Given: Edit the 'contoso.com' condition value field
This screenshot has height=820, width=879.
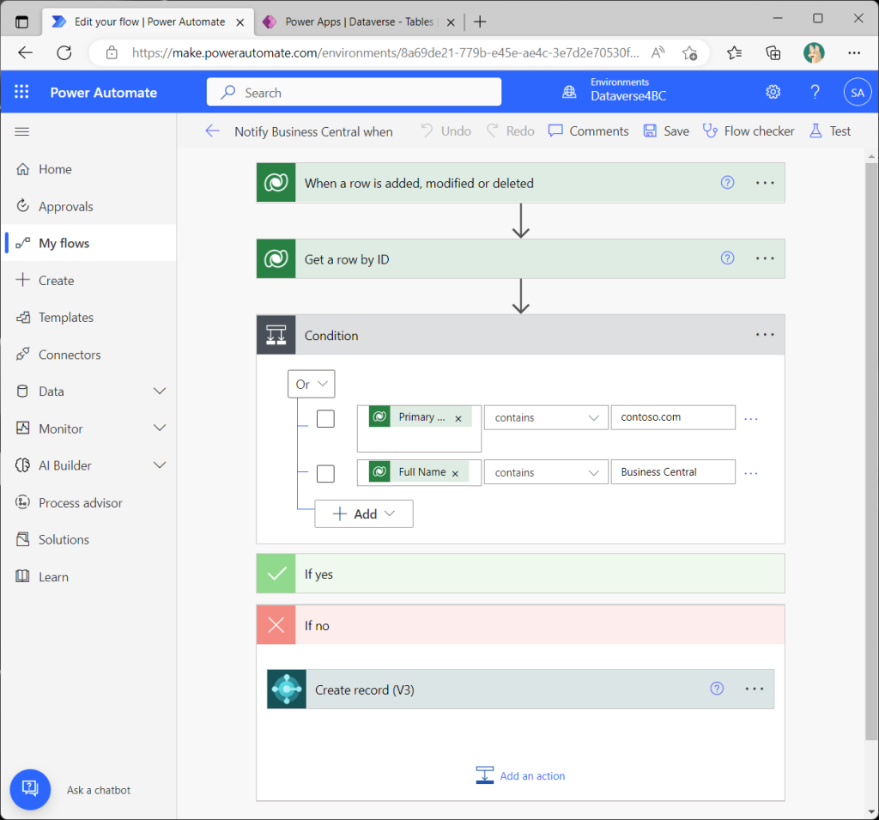Looking at the screenshot, I should point(673,417).
